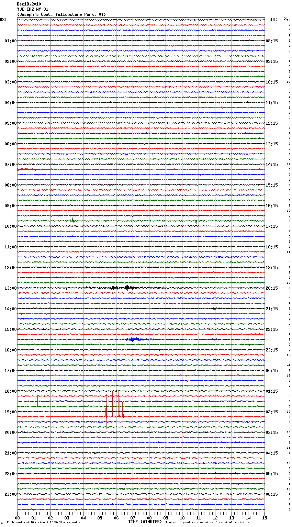Select the 20:00 MST time label

(x=11, y=433)
